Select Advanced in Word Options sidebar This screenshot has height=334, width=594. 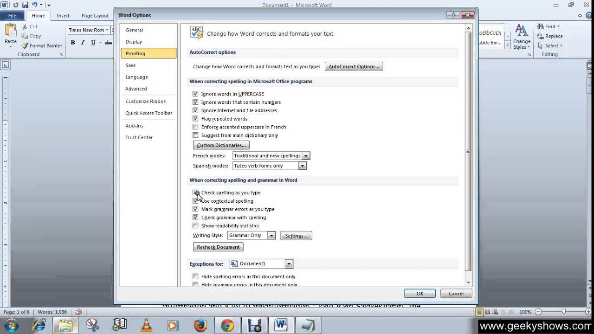148,89
